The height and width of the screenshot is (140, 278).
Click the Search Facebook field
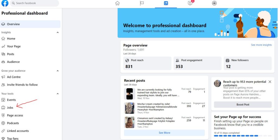click(x=34, y=3)
